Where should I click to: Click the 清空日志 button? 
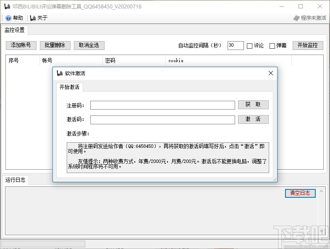300,193
